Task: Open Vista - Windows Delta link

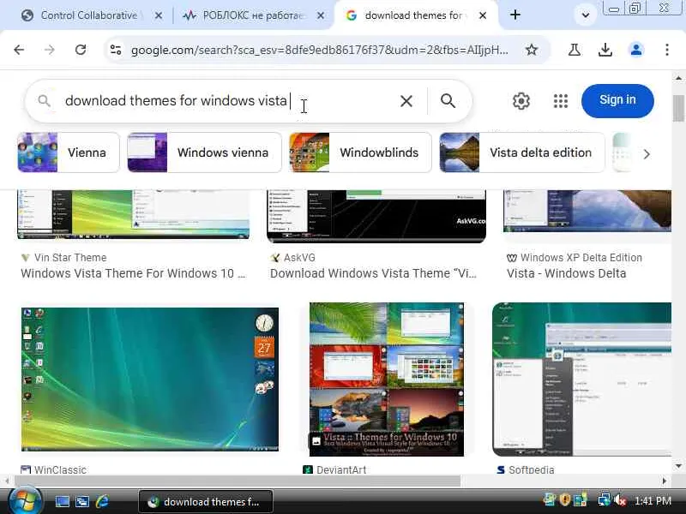Action: pos(566,273)
